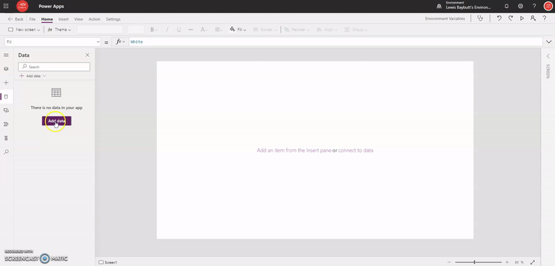Switch to the Action tab

94,19
